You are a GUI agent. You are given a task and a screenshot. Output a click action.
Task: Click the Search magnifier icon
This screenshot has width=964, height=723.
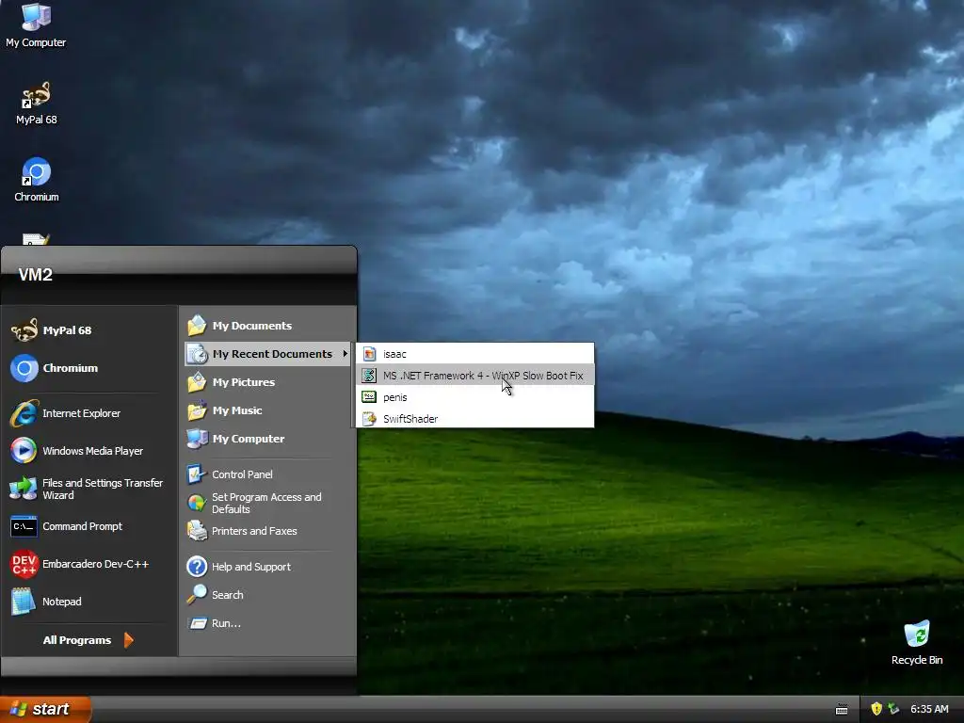[197, 595]
